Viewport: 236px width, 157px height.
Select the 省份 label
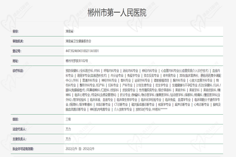[x=15, y=31]
